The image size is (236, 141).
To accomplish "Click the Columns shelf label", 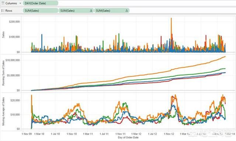I will coord(11,3).
